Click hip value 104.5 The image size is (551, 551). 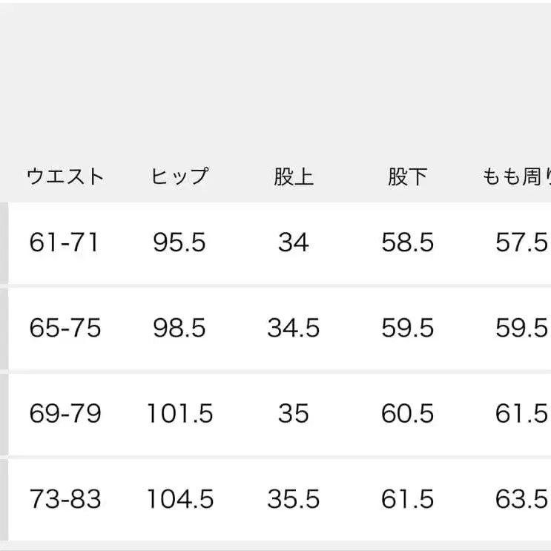pos(179,498)
